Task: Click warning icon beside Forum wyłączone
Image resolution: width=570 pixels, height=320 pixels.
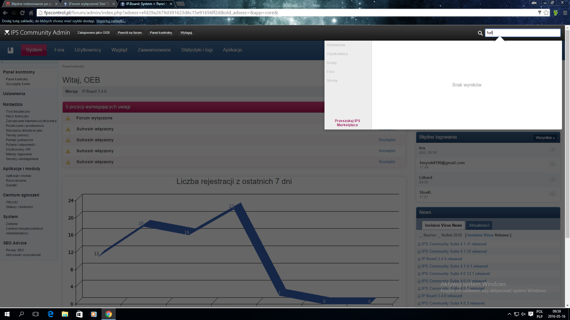Action: click(x=68, y=118)
